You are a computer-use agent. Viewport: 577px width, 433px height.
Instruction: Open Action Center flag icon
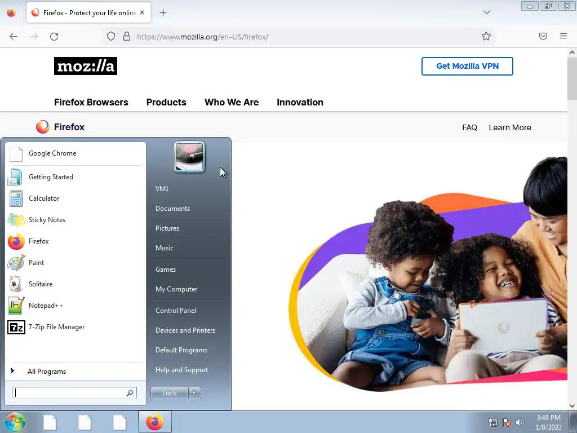pyautogui.click(x=507, y=422)
